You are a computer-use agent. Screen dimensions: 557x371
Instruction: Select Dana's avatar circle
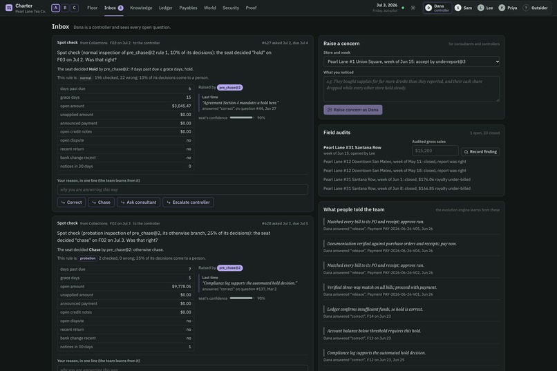pyautogui.click(x=428, y=8)
